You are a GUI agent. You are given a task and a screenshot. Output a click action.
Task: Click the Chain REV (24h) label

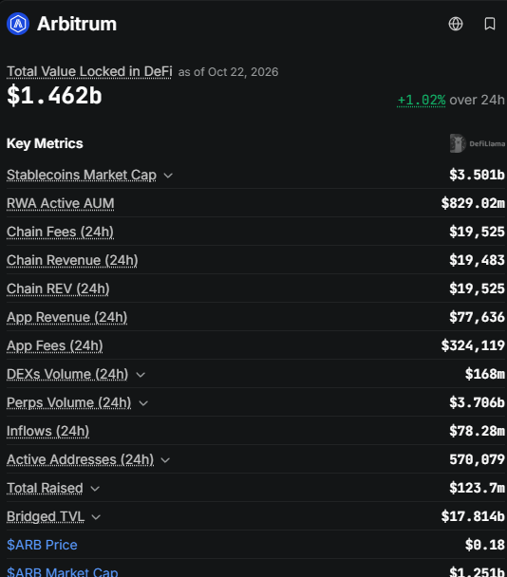pyautogui.click(x=58, y=288)
